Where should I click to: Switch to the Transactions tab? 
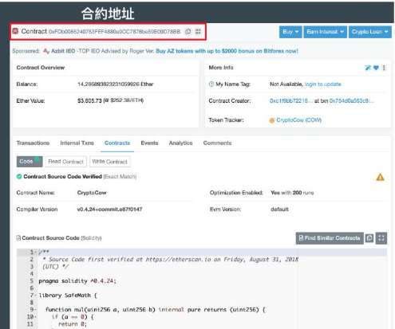coord(33,143)
